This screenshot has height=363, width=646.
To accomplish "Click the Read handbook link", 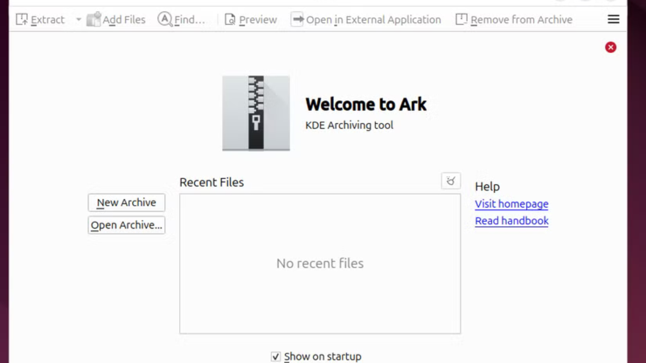I will point(512,221).
